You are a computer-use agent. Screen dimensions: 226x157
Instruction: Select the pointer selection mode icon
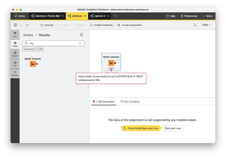click(195, 25)
